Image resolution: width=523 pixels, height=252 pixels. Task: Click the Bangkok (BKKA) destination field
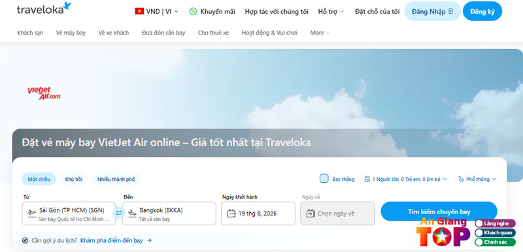(x=169, y=213)
